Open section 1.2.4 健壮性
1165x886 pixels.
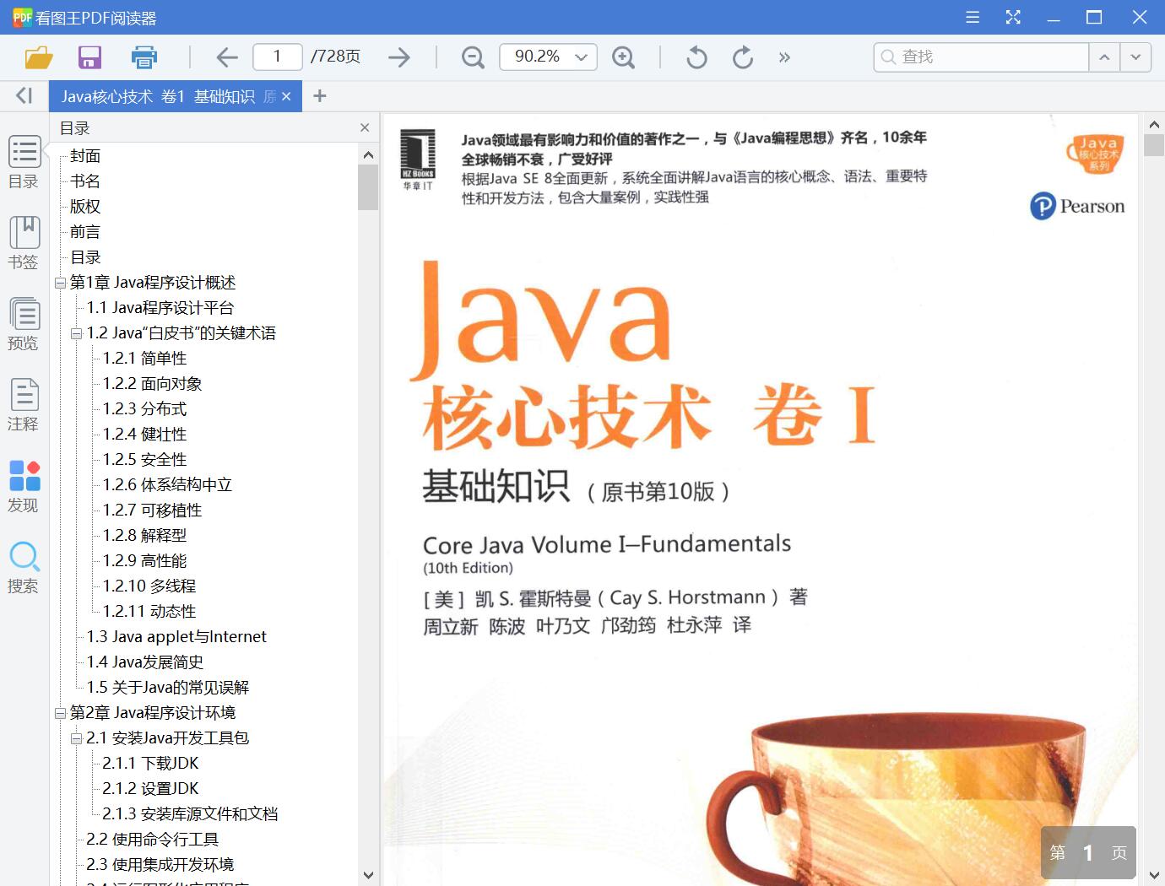click(x=145, y=435)
